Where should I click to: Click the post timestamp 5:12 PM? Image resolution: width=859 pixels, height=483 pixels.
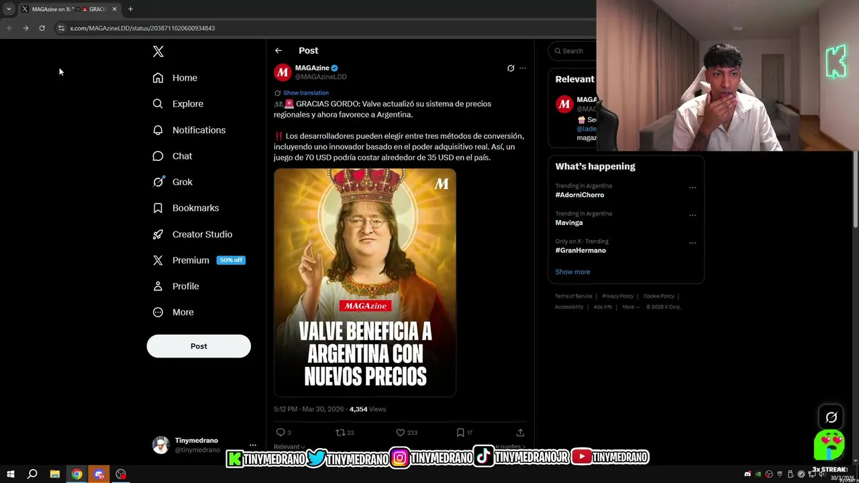[x=309, y=409]
